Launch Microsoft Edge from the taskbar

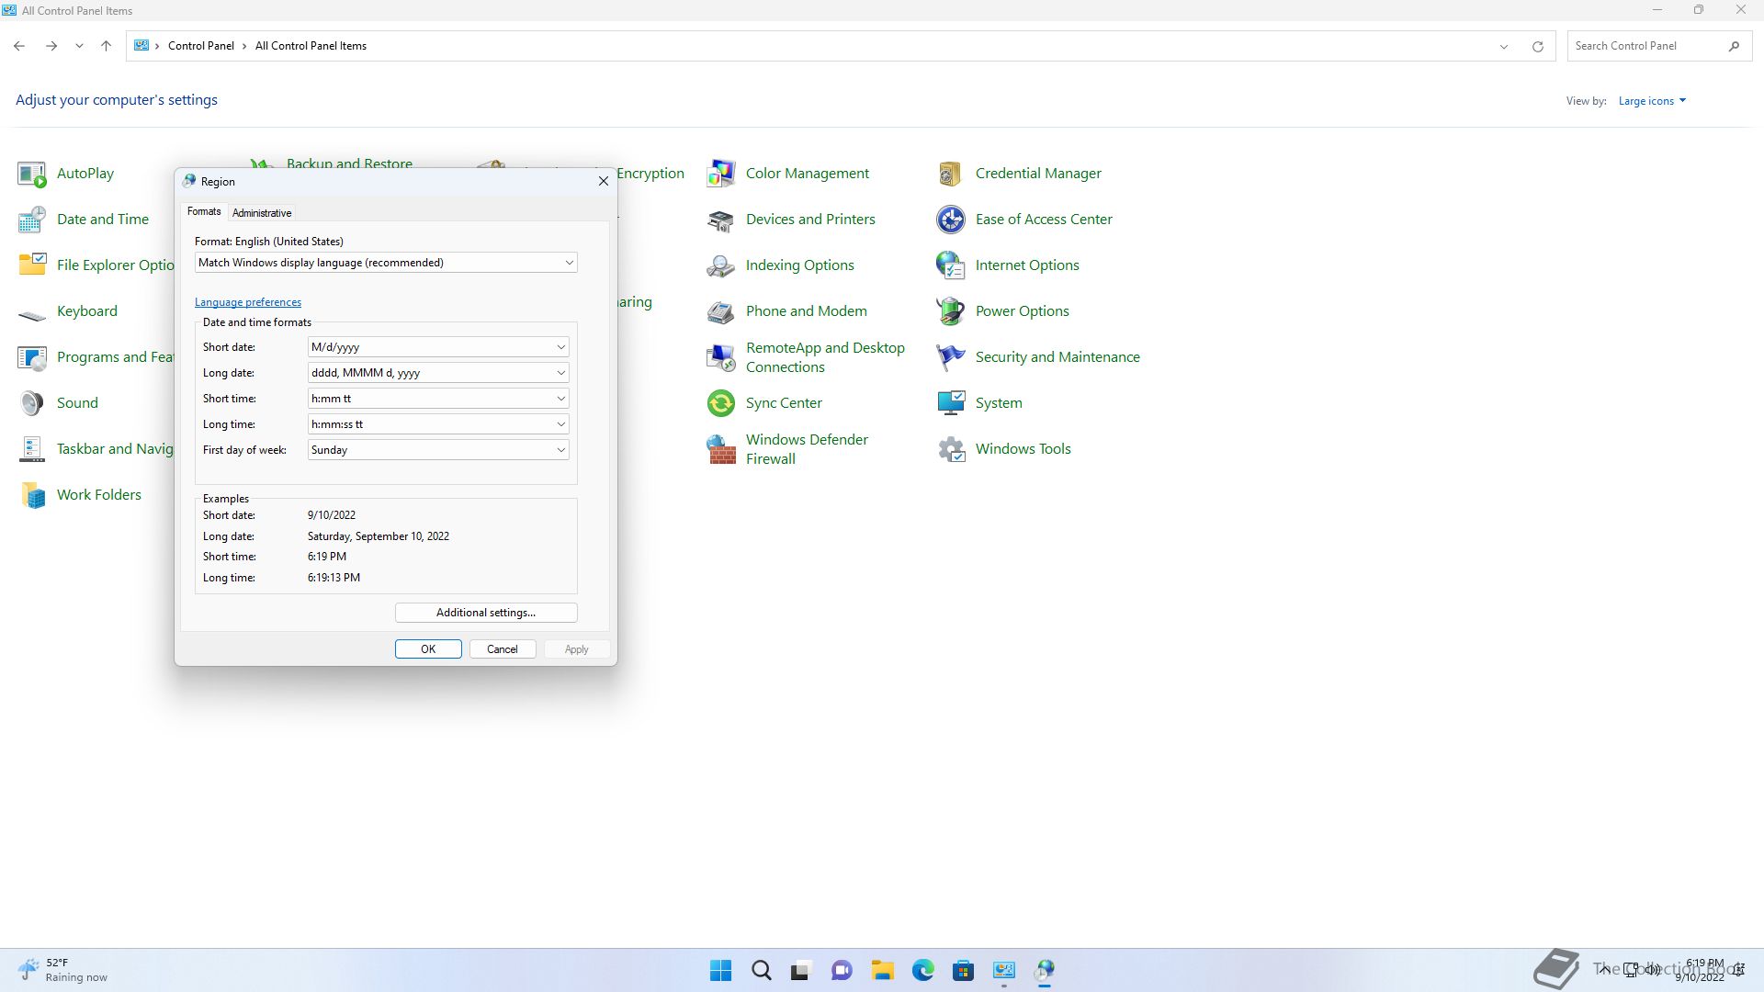[x=923, y=970]
